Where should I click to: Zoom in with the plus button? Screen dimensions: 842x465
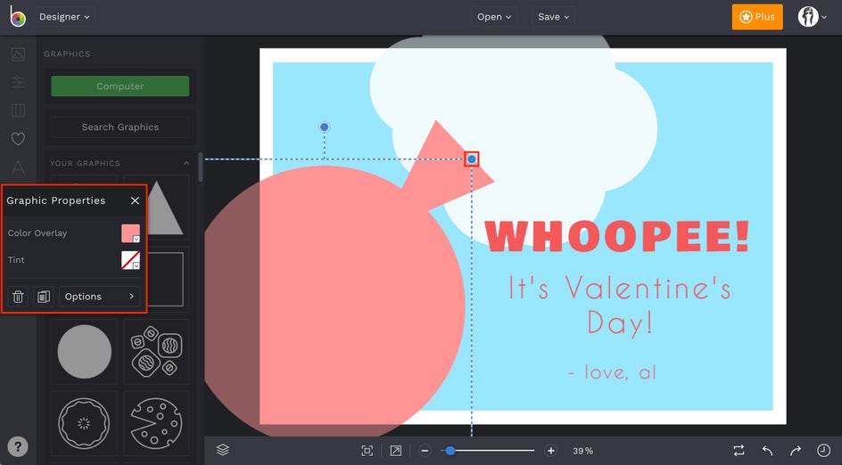[x=551, y=451]
